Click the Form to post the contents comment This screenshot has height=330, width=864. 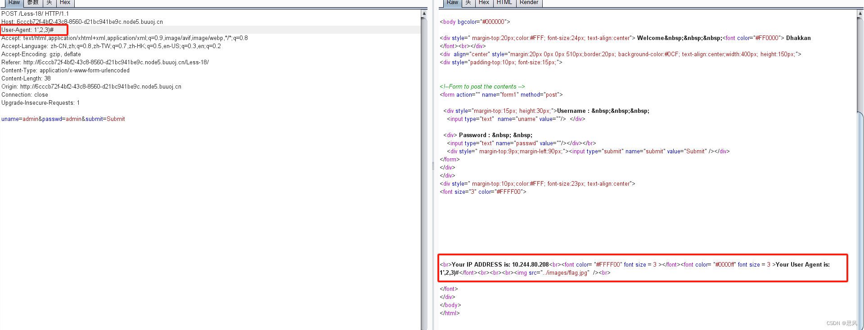click(482, 87)
